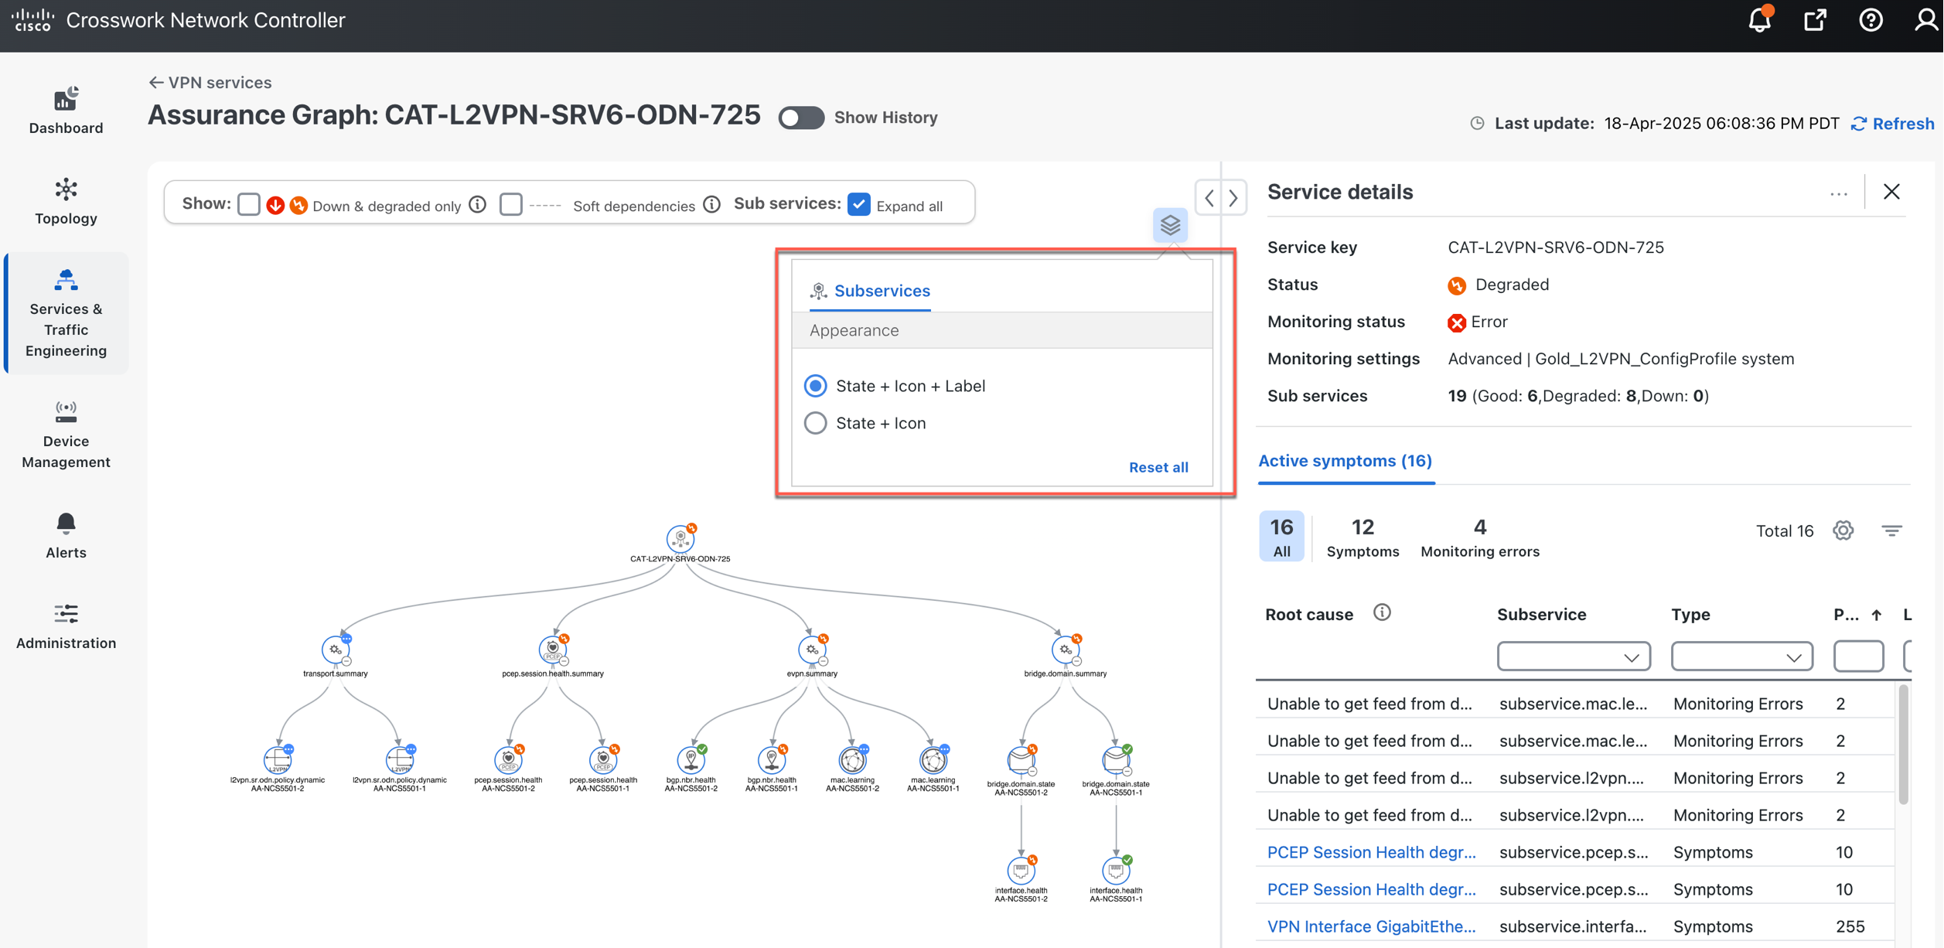Collapse bridge.domain.state AA-NCS5501-1 subtree
Image resolution: width=1944 pixels, height=948 pixels.
tap(1127, 772)
